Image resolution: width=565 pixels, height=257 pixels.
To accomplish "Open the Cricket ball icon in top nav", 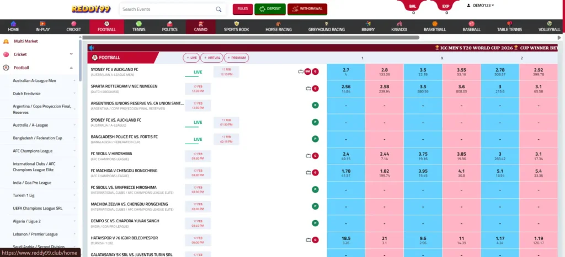I will click(x=73, y=24).
